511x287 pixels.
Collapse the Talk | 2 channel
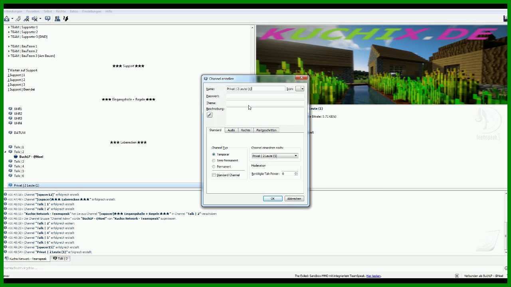[6, 152]
